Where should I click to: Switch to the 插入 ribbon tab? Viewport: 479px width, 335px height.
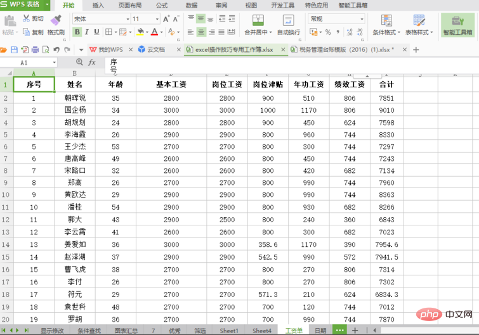(98, 5)
